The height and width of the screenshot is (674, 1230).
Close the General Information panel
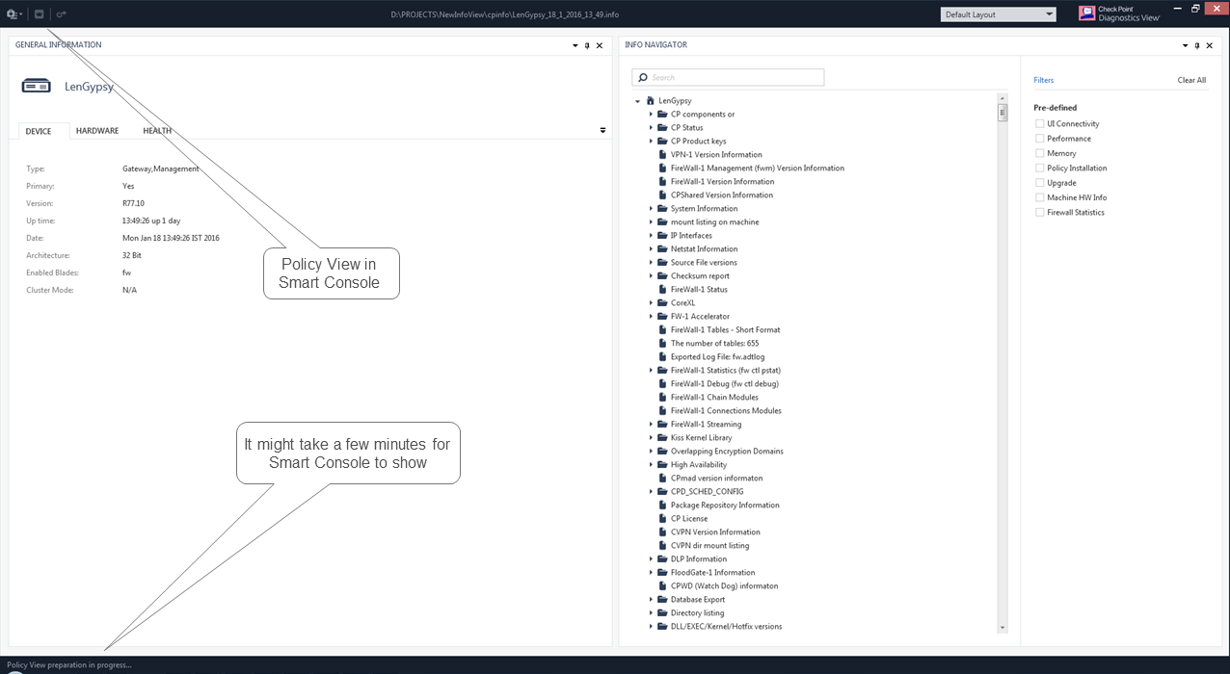pos(600,45)
